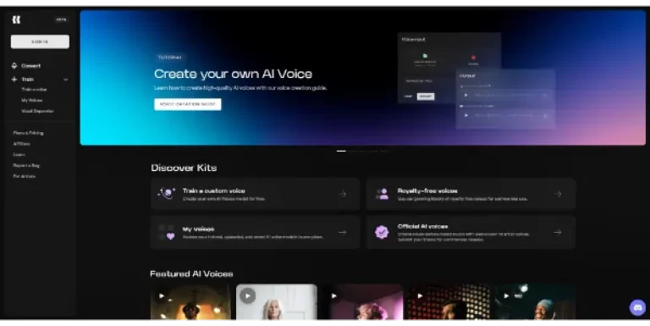Click the Voice Creation Guide button
Viewport: 650px width, 326px height.
(x=188, y=104)
